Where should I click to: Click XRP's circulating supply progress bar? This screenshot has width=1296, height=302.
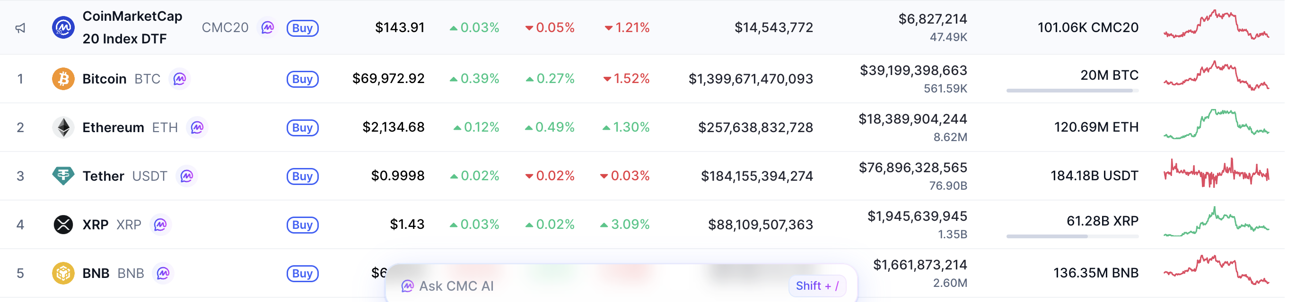click(1072, 236)
